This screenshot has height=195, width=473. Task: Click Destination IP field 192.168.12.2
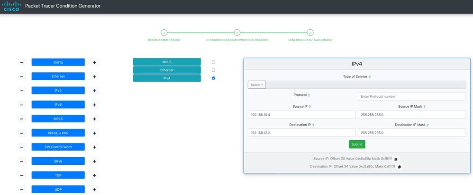(x=301, y=133)
